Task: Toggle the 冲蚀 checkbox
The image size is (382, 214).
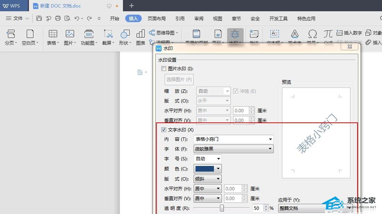Action: tap(235, 91)
